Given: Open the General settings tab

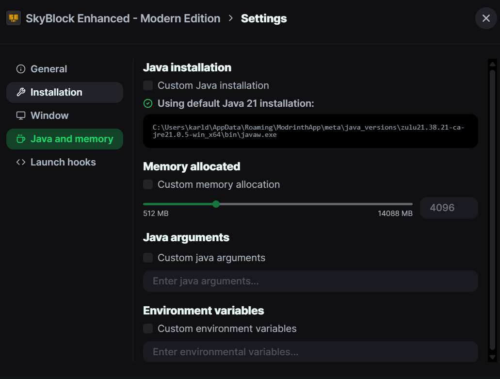Looking at the screenshot, I should tap(65, 69).
